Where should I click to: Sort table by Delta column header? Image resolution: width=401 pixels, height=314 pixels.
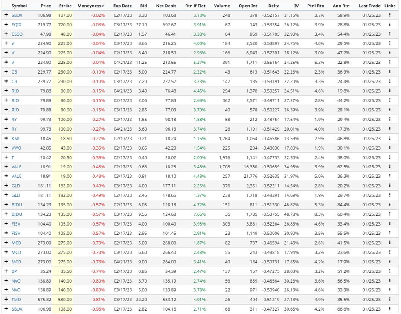click(274, 6)
